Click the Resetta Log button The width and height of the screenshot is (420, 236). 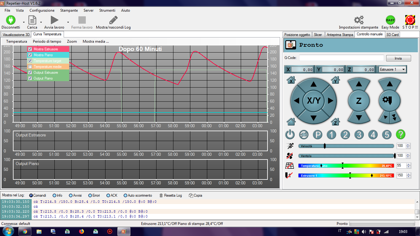pos(170,195)
